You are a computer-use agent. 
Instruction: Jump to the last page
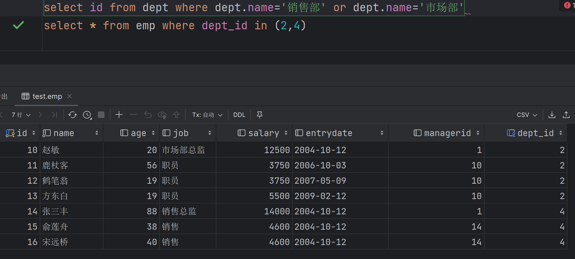pos(55,115)
